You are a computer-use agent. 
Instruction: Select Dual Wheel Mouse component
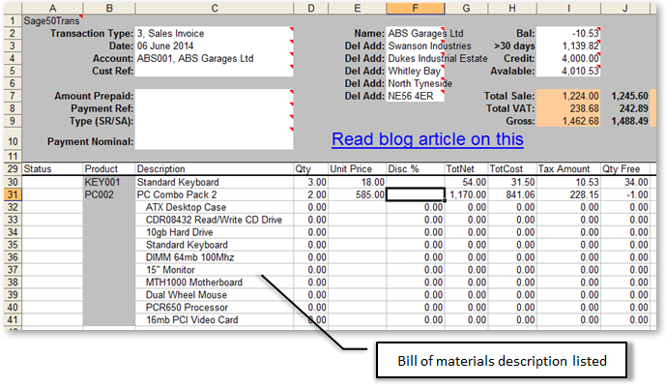214,295
